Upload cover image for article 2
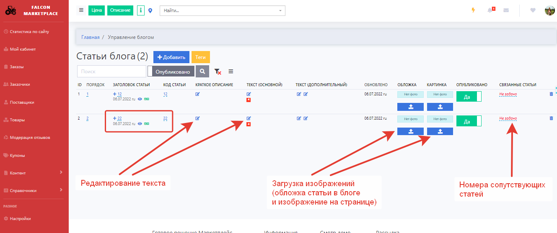557x233 pixels. pos(410,131)
